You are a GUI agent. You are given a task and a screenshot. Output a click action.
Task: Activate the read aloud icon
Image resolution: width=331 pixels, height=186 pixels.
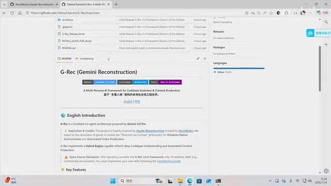(265, 13)
